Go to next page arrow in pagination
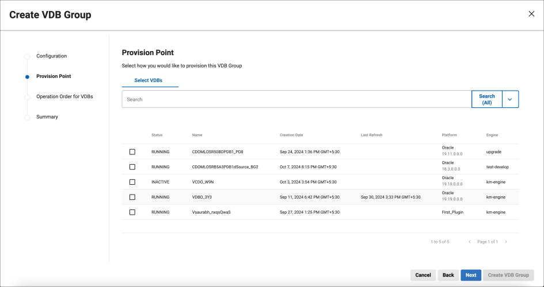Image resolution: width=544 pixels, height=287 pixels. pyautogui.click(x=506, y=242)
